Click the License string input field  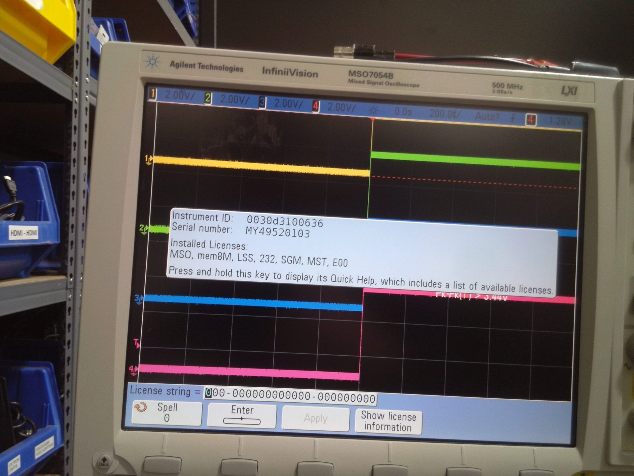pyautogui.click(x=290, y=397)
